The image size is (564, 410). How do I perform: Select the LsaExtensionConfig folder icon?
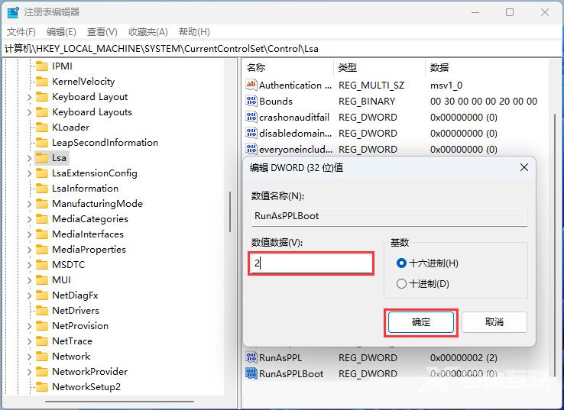coord(42,173)
